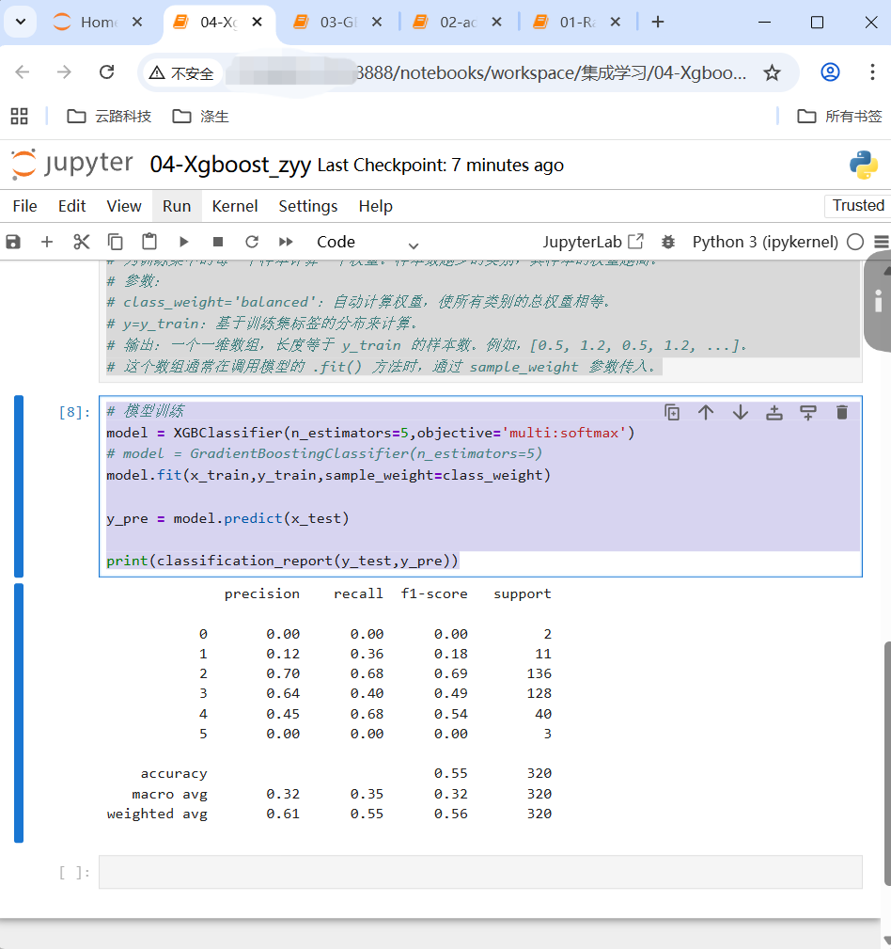891x949 pixels.
Task: Open the Kernel menu
Action: (x=234, y=206)
